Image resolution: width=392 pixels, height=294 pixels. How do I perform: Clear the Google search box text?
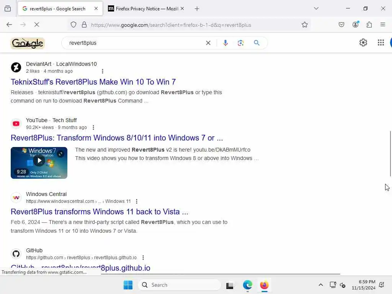point(208,43)
